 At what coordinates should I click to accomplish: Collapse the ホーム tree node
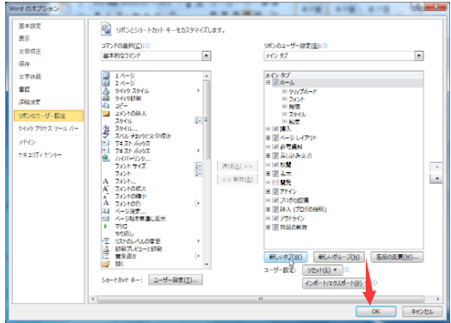tap(268, 83)
